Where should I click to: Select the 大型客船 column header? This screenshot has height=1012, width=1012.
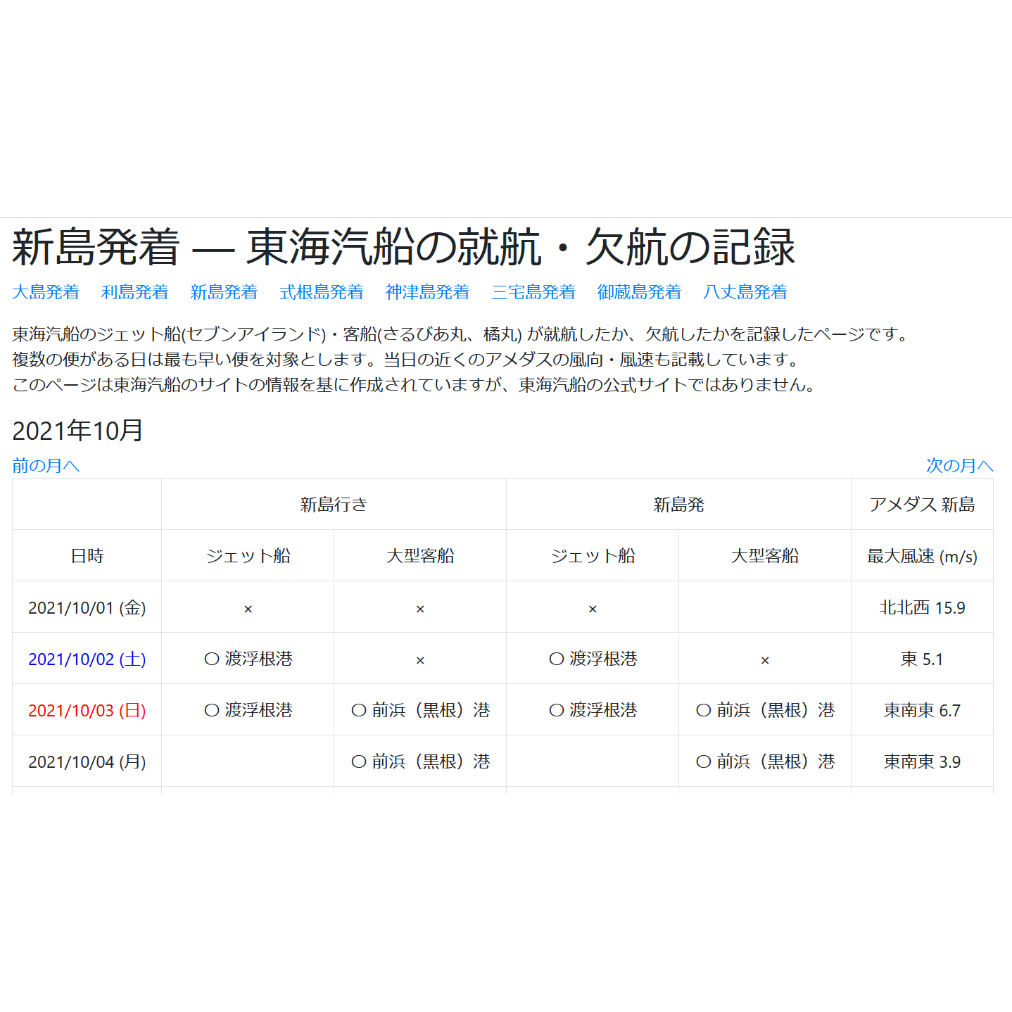pyautogui.click(x=419, y=555)
